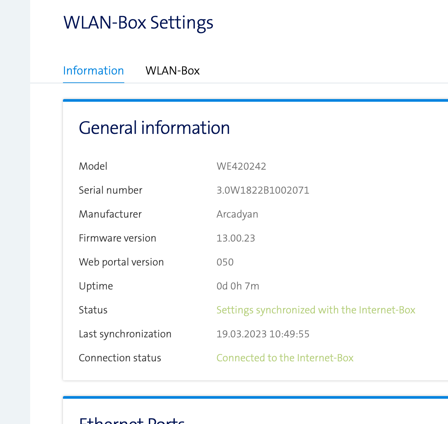Click the Uptime label

pos(96,286)
